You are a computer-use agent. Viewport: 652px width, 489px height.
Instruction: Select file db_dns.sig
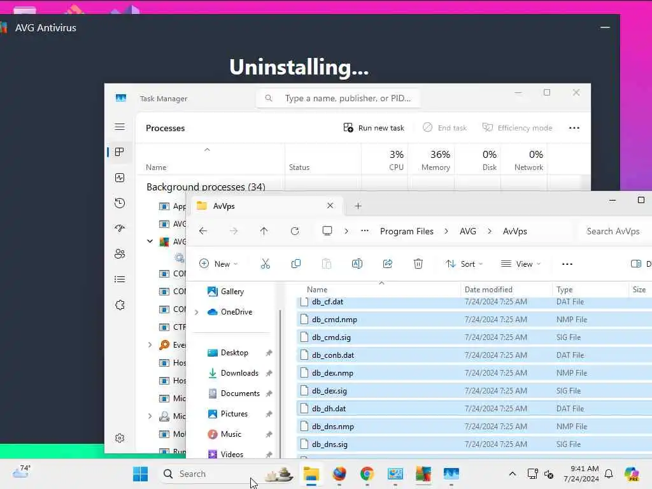(474, 444)
